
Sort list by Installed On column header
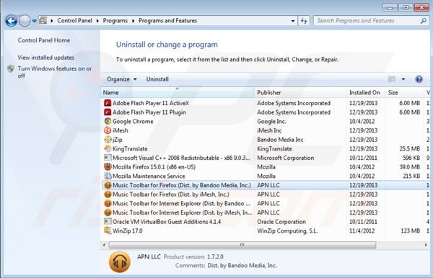point(366,93)
